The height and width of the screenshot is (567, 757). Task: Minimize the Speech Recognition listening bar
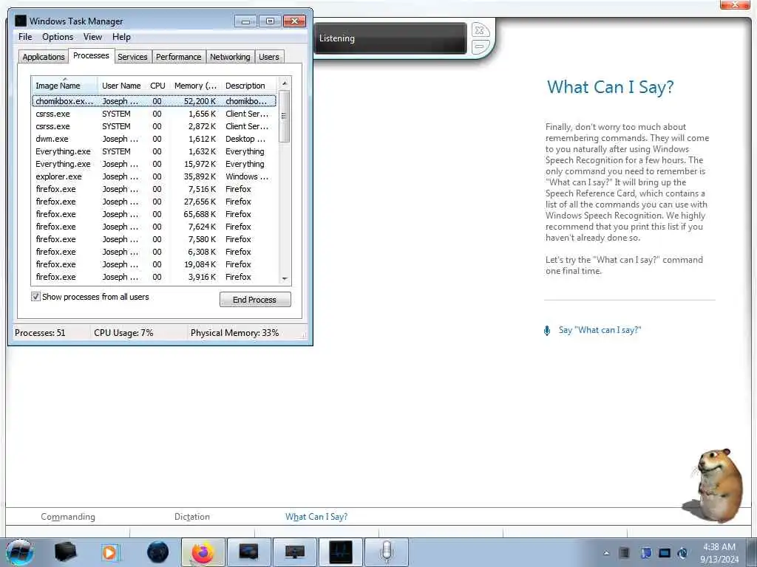(x=479, y=47)
